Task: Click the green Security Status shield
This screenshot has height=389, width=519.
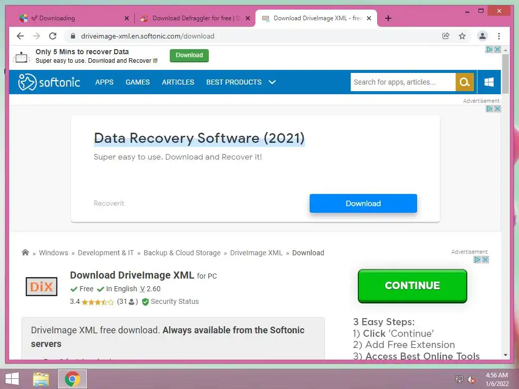Action: [145, 302]
